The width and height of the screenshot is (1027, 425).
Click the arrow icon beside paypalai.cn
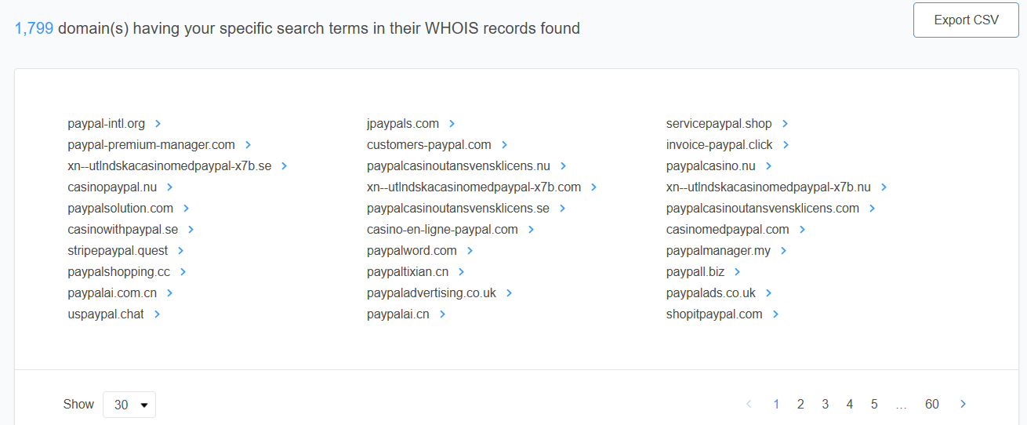pos(442,314)
